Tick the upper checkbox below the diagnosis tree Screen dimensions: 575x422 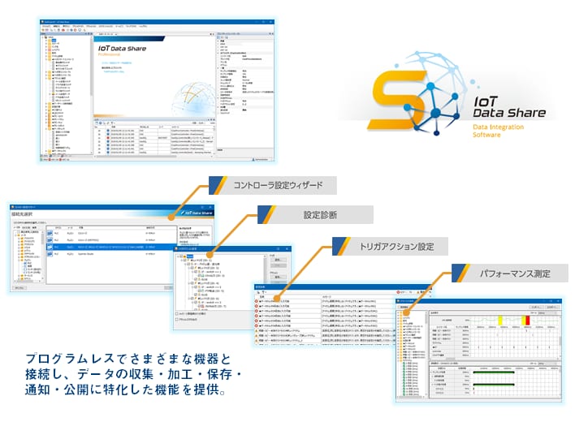click(177, 313)
